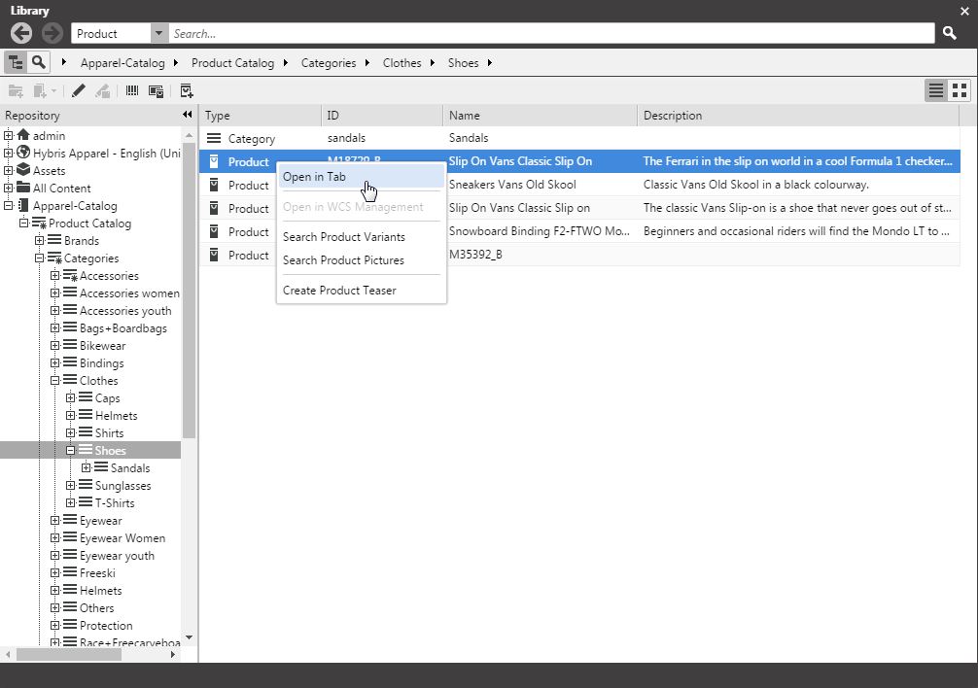Screen dimensions: 978x688
Task: Switch to list view layout
Action: pyautogui.click(x=935, y=89)
